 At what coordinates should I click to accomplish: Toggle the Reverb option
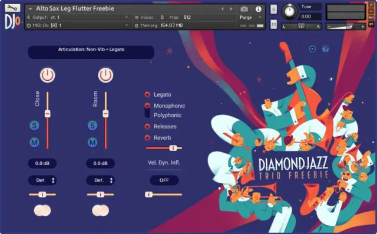(147, 137)
